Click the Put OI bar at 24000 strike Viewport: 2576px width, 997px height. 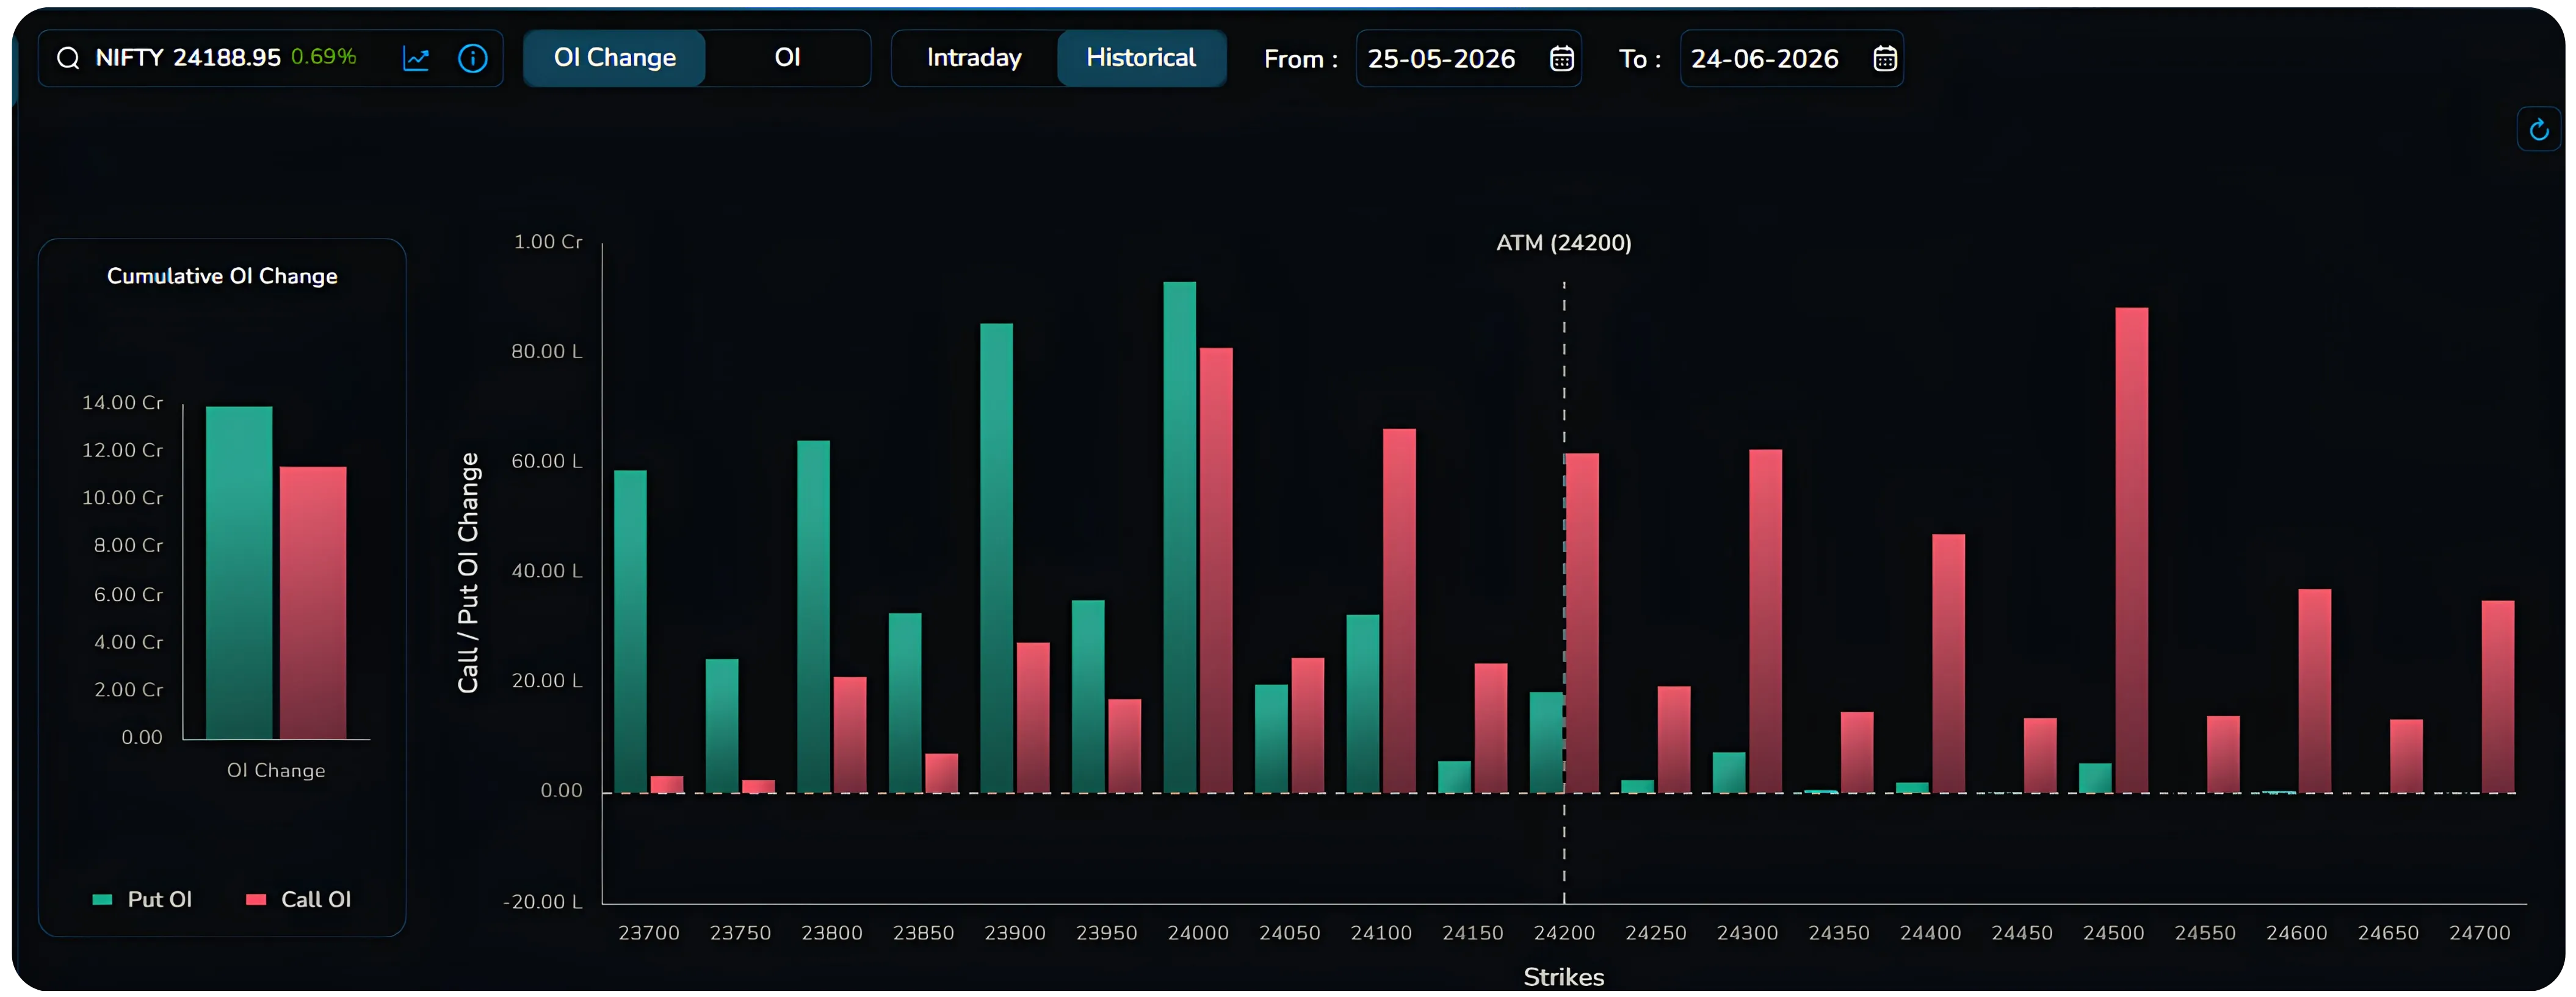tap(1179, 537)
